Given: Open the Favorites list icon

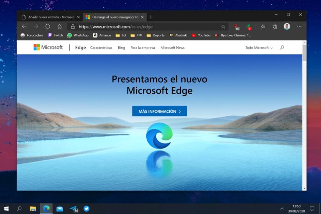Looking at the screenshot, I should (263, 27).
